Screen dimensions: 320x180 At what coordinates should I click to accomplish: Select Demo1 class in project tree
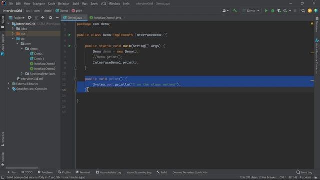36,59
